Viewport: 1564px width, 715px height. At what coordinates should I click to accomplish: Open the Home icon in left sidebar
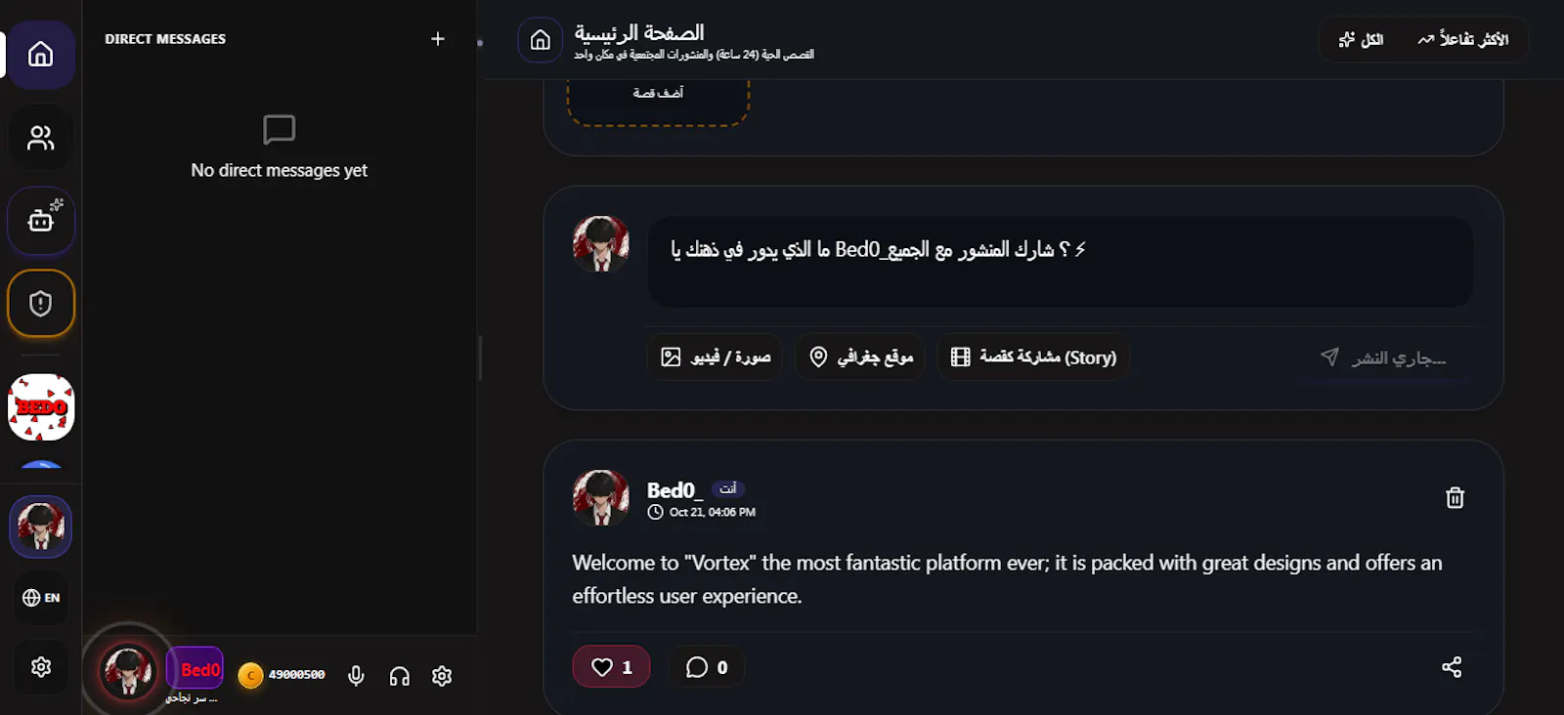point(40,55)
